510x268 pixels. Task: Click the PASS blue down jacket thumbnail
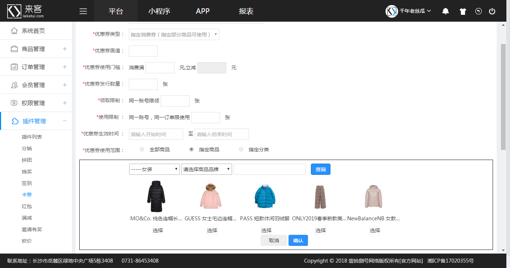pos(265,196)
